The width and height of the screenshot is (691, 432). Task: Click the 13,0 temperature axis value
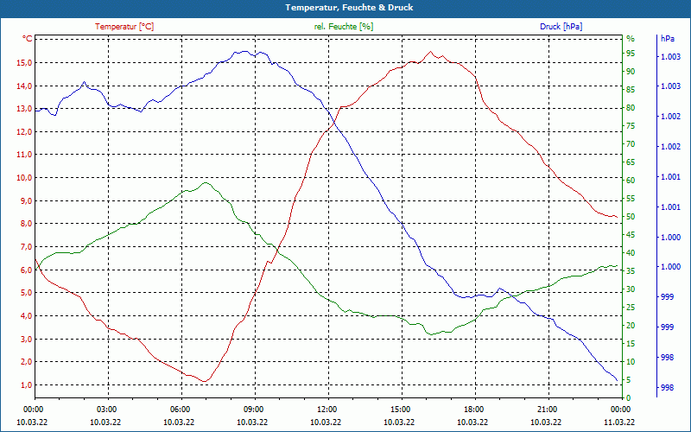point(24,109)
